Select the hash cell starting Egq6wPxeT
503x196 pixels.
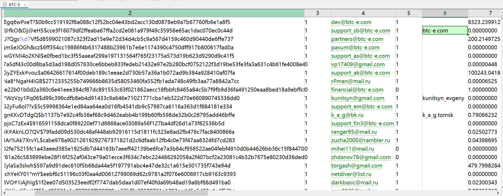154,22
